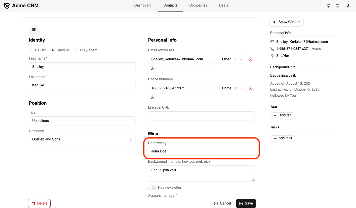Switch to the Deals tab

(223, 5)
